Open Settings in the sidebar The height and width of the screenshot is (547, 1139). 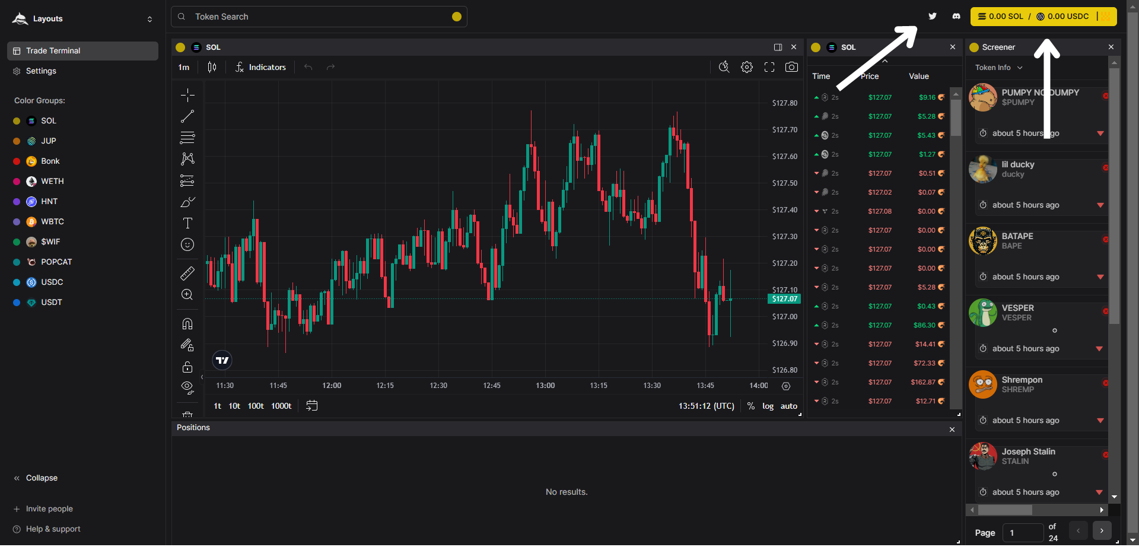pyautogui.click(x=41, y=71)
